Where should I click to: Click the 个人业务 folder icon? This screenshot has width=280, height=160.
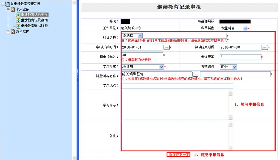pos(13,9)
